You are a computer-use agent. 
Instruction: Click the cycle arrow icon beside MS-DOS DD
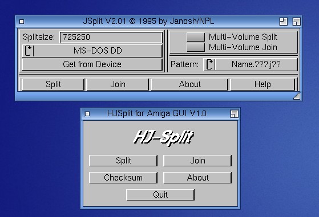coord(28,51)
